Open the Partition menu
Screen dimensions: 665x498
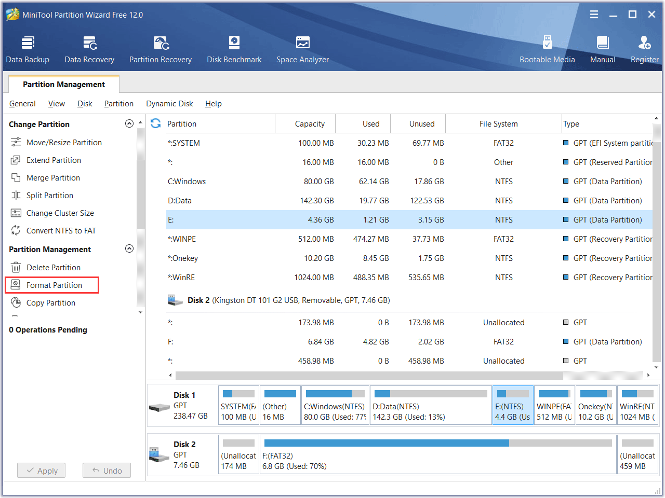point(119,104)
